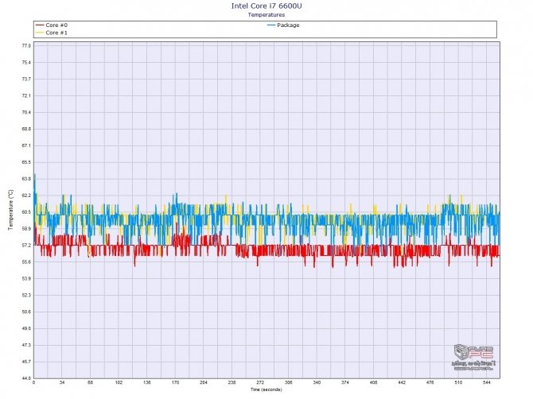Click the Temperatures subtitle
This screenshot has width=533, height=399.
[x=266, y=15]
